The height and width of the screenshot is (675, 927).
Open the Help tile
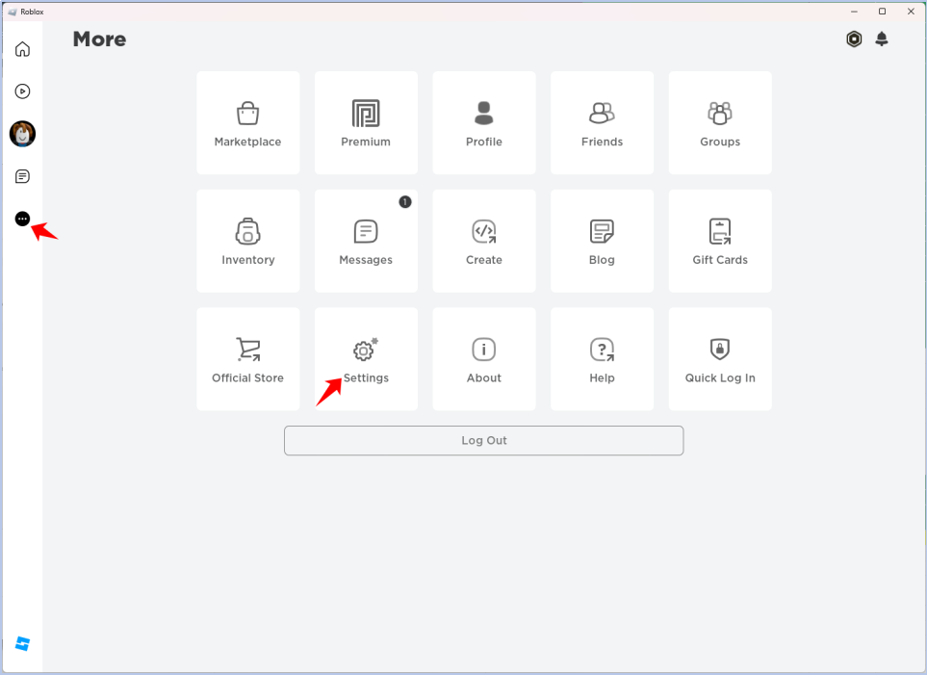coord(602,359)
